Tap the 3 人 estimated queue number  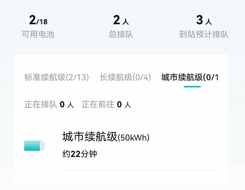coord(204,20)
